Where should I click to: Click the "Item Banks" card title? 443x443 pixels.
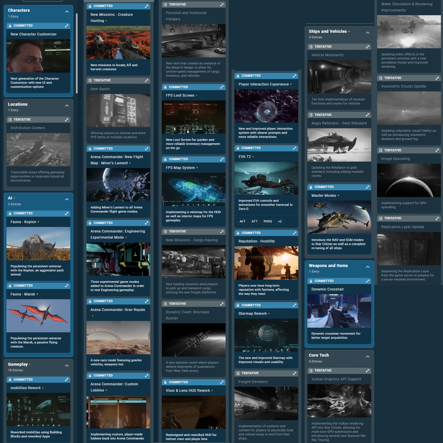click(100, 89)
